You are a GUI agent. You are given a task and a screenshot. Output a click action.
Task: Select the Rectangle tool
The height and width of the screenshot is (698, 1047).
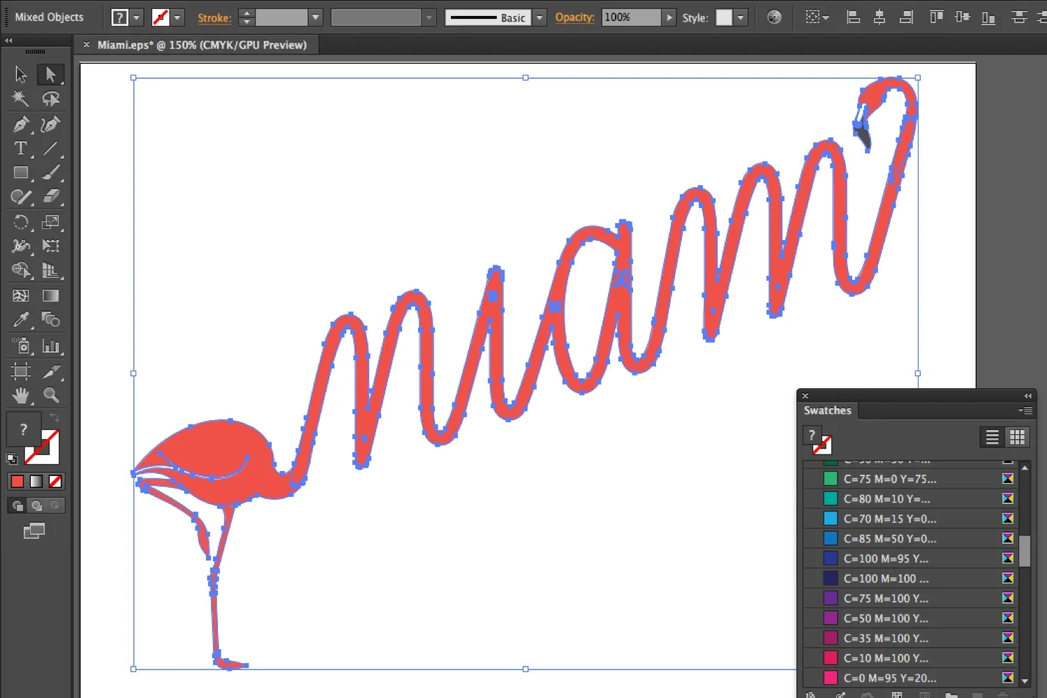pos(20,172)
